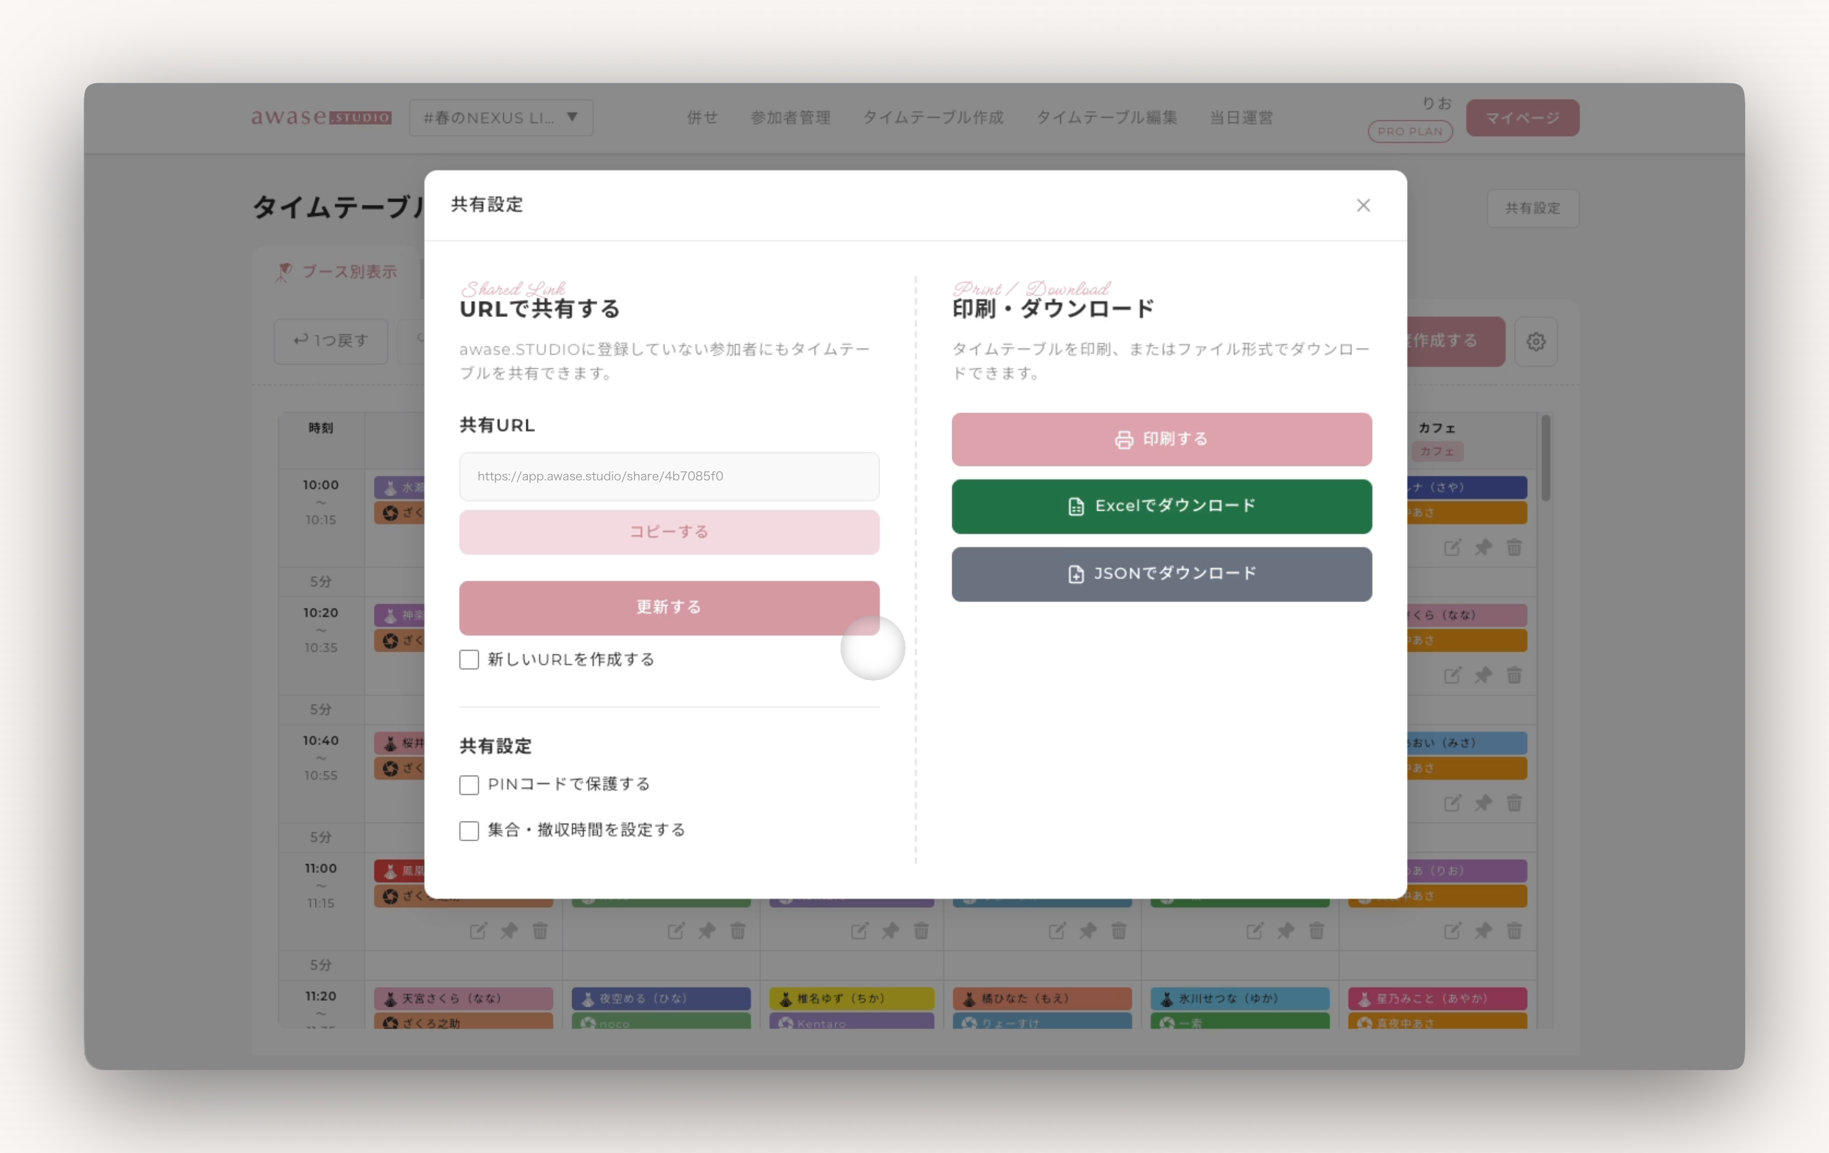Screen dimensions: 1829x1153
Task: Open the settings gear beside 作成する
Action: 1536,341
